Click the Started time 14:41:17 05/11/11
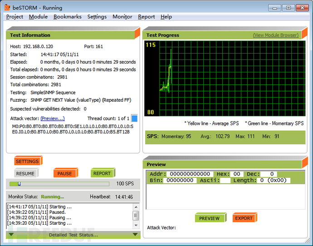Screen dimensions: 313x246 coord(60,54)
